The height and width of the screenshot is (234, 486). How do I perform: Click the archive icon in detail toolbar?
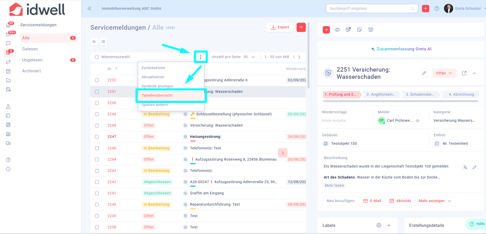(371, 30)
